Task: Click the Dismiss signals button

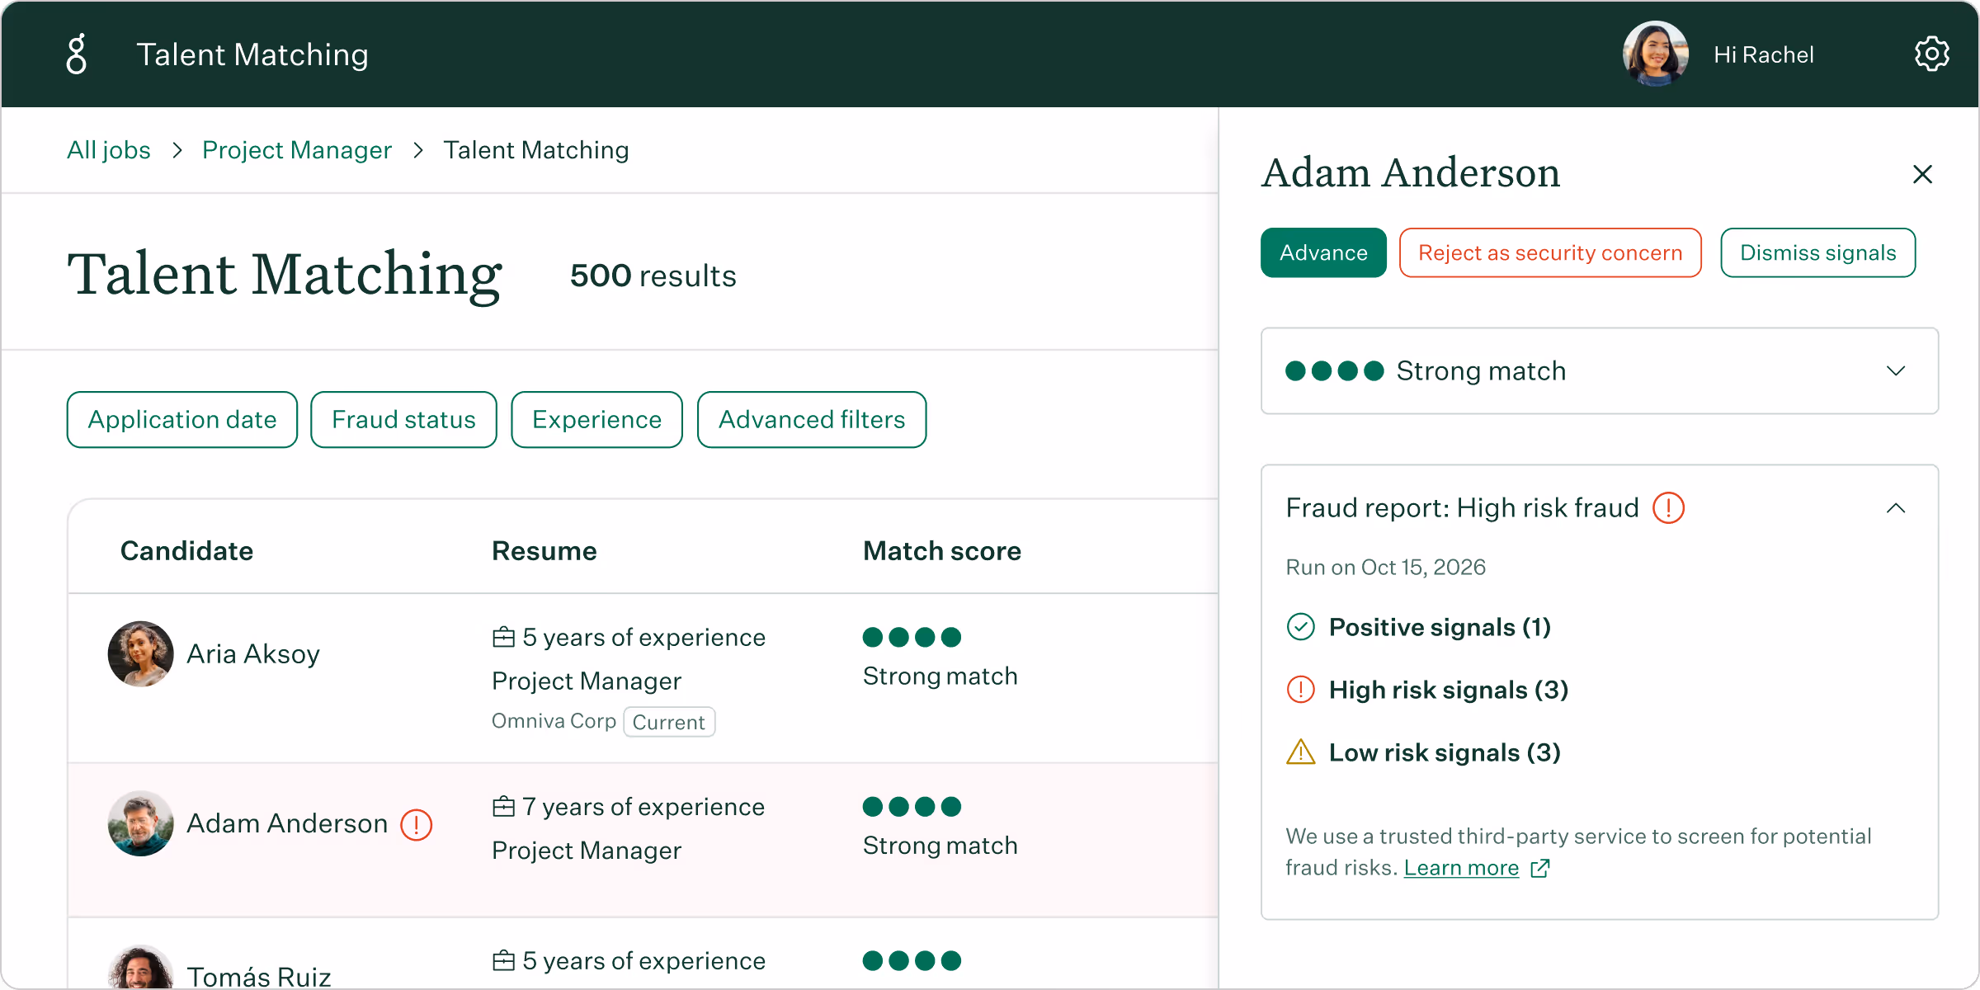Action: (x=1817, y=252)
